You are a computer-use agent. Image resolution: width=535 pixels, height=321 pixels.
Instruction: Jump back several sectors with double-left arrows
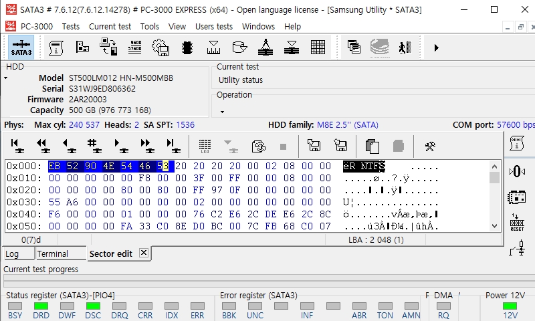pos(43,146)
